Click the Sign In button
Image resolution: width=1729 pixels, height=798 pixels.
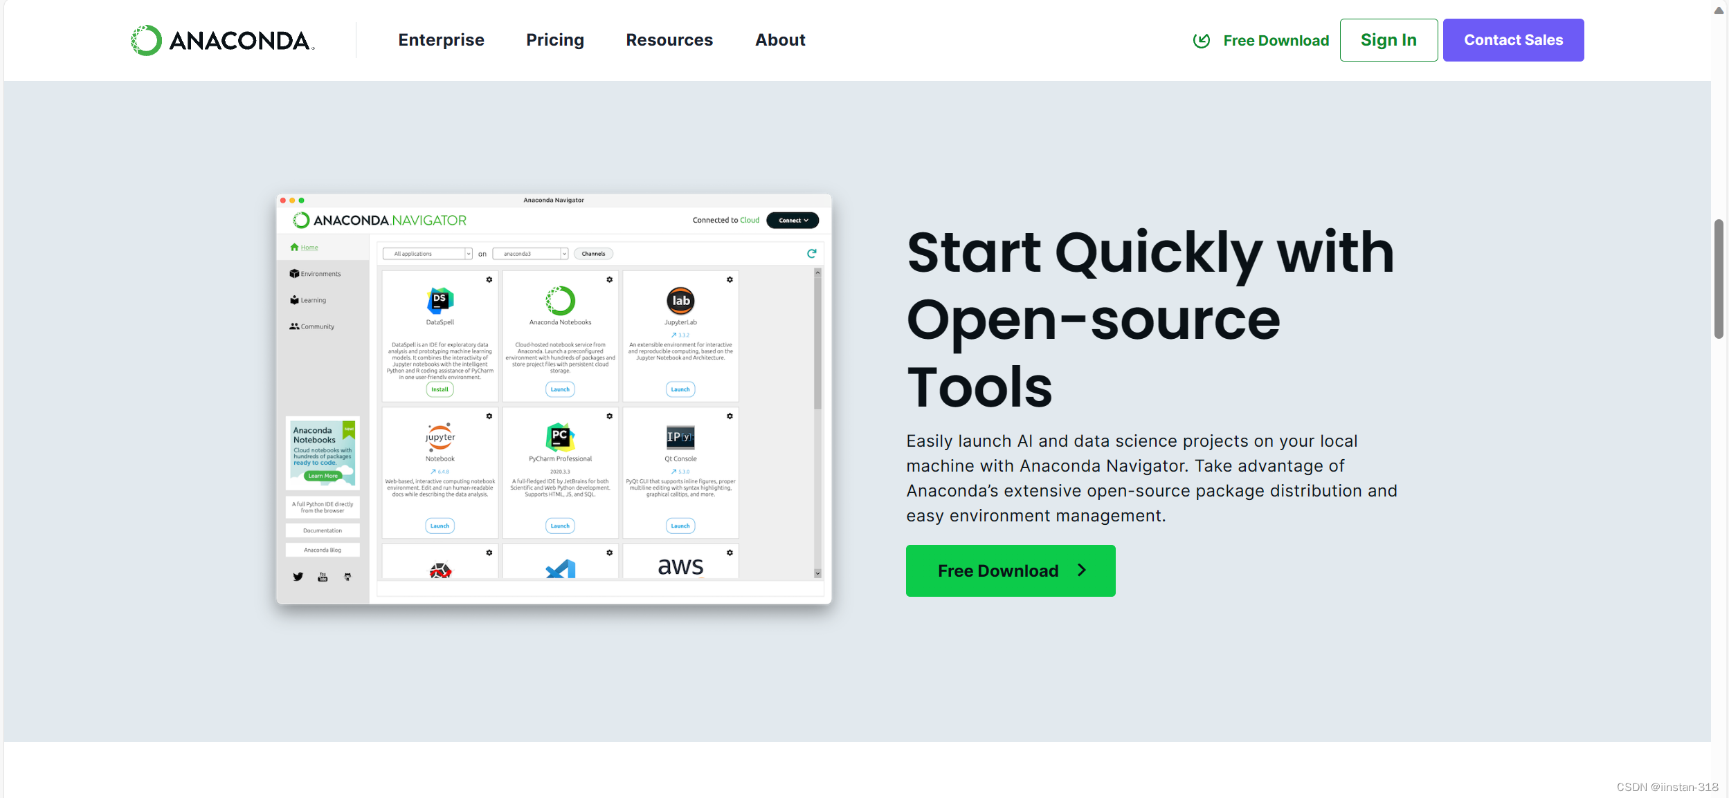(1388, 40)
